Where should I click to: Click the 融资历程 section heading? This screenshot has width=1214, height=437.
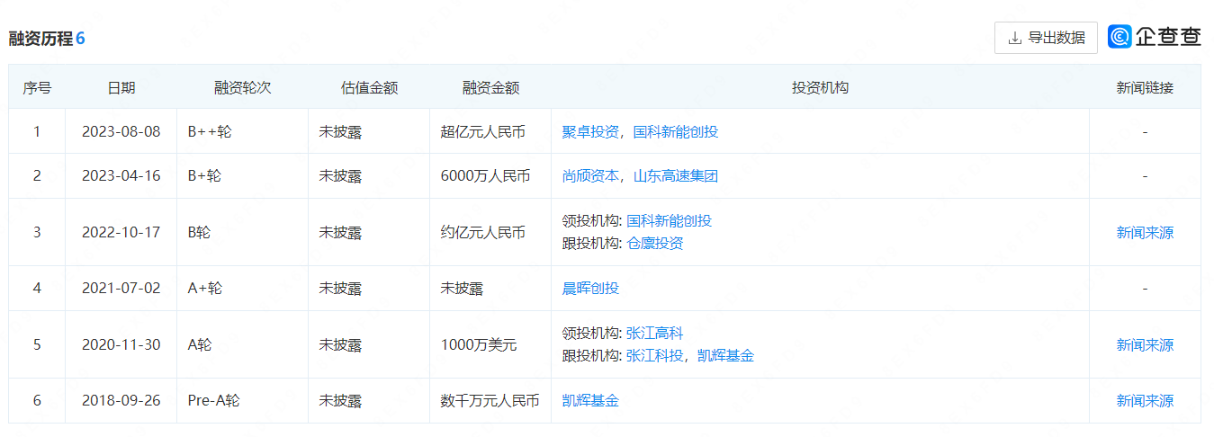pyautogui.click(x=40, y=39)
